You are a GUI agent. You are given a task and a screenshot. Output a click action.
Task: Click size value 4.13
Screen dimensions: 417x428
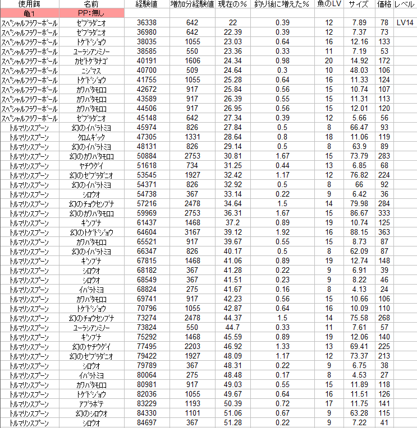tap(359, 289)
